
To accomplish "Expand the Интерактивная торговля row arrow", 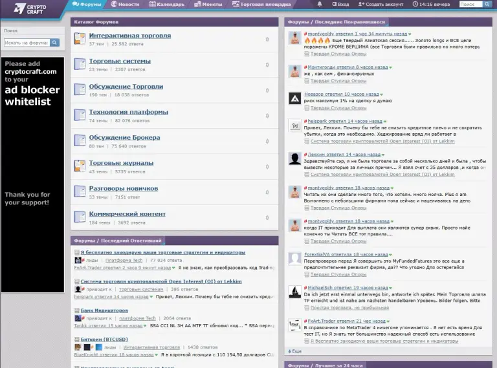I will [x=267, y=39].
